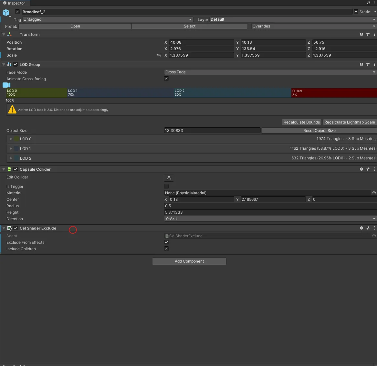Open Cel Shader Exclude presets

point(368,228)
